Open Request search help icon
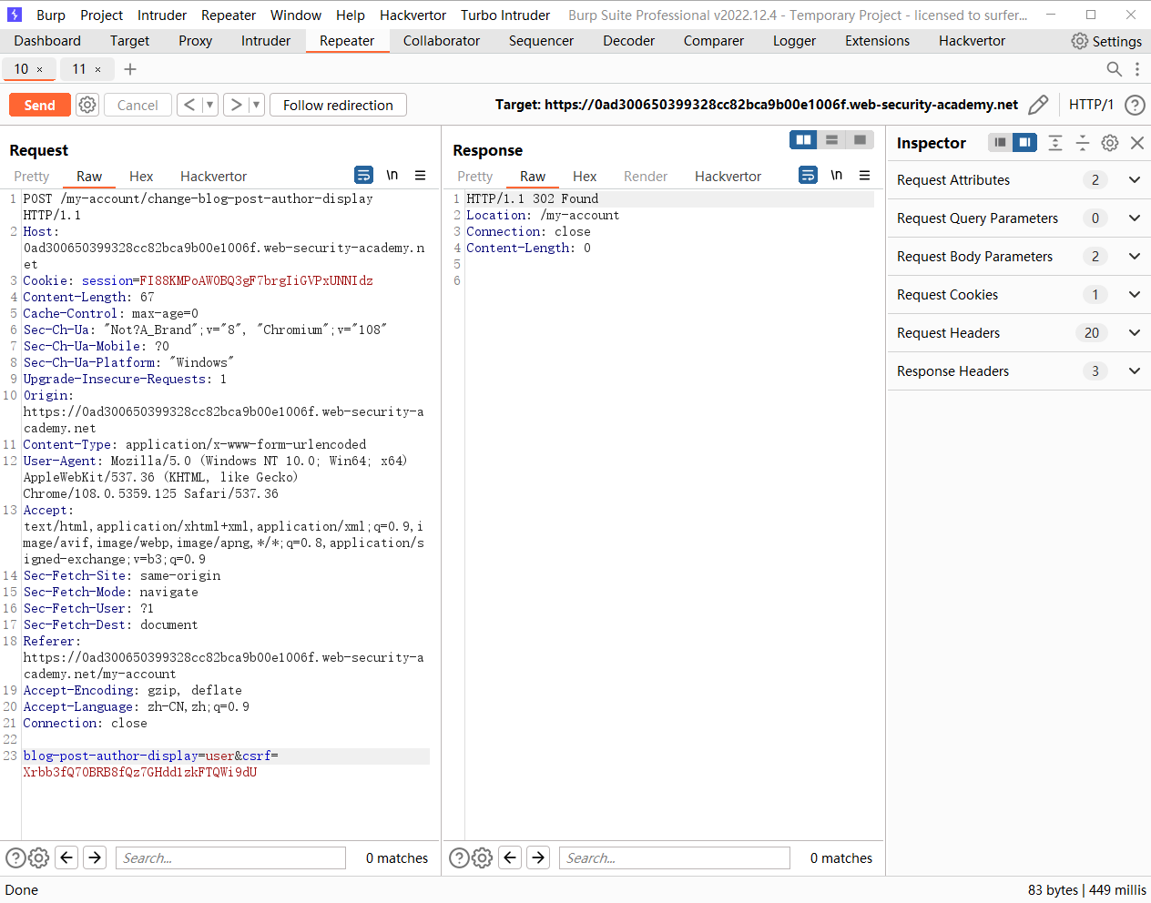The height and width of the screenshot is (903, 1151). click(x=15, y=857)
